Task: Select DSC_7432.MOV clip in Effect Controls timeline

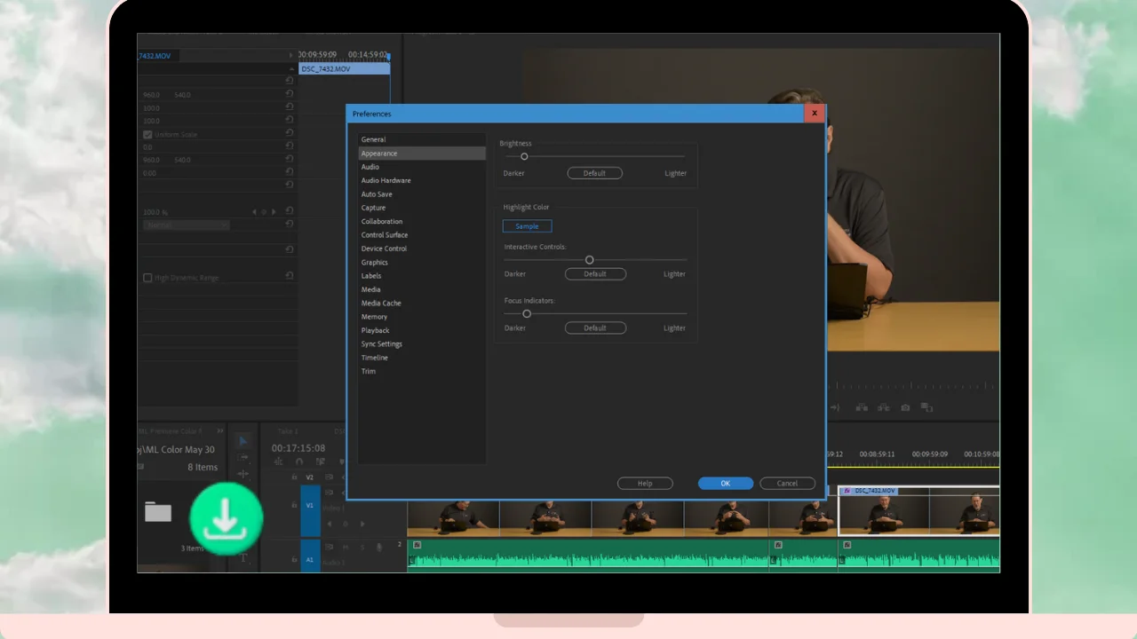Action: tap(344, 68)
